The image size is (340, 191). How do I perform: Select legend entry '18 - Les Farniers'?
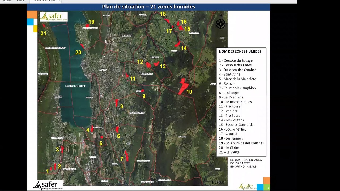pyautogui.click(x=231, y=138)
